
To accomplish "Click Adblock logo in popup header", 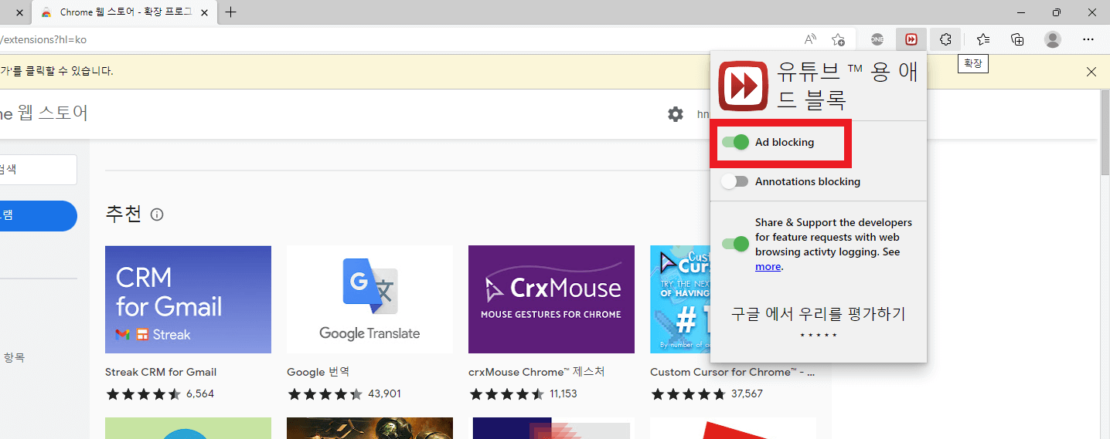I will pos(743,86).
